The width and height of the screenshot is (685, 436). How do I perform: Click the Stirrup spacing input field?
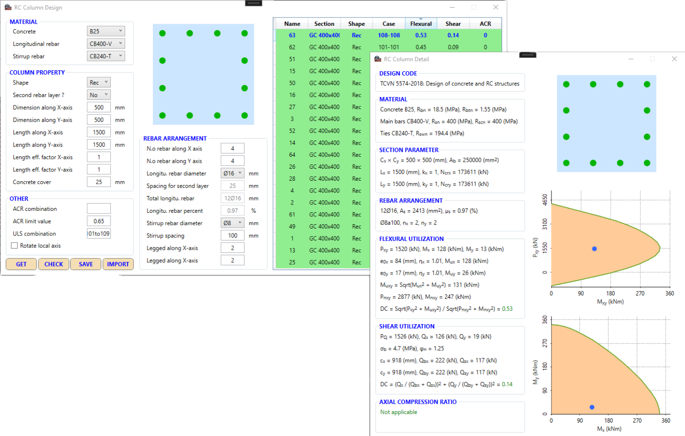(x=232, y=235)
